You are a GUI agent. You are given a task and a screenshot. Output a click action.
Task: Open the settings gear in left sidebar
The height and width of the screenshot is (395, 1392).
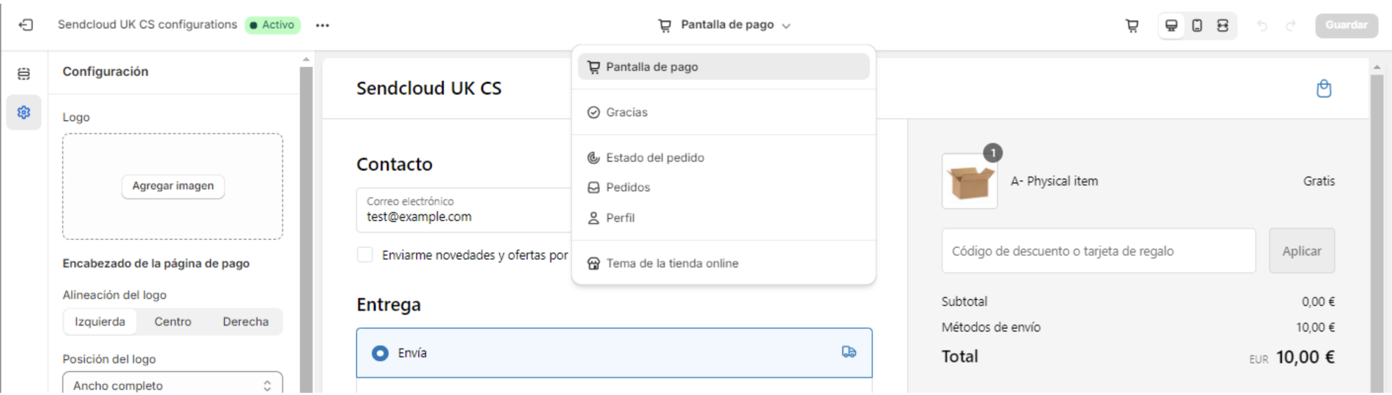pos(23,112)
